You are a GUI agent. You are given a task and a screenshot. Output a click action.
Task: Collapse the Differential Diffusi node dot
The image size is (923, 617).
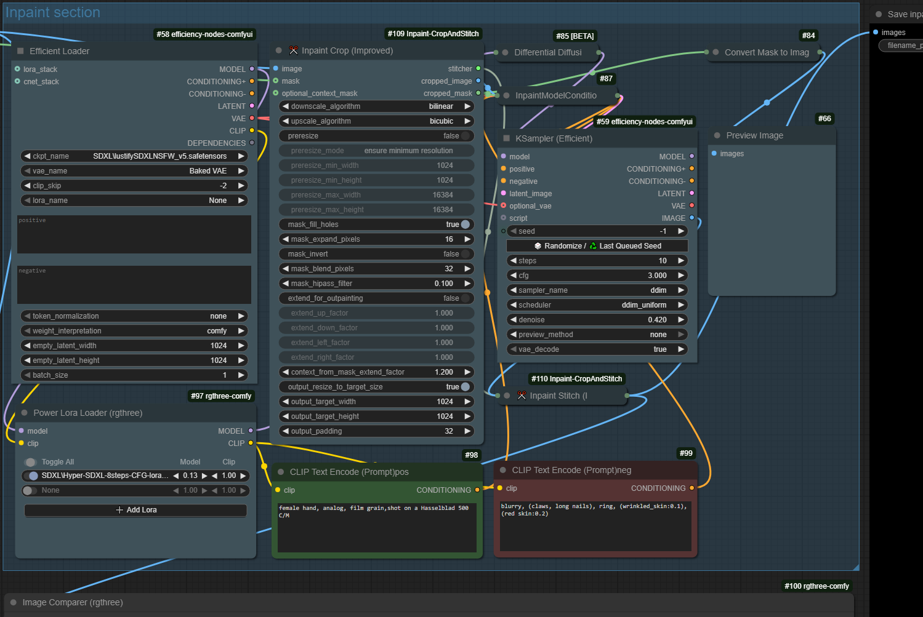506,52
